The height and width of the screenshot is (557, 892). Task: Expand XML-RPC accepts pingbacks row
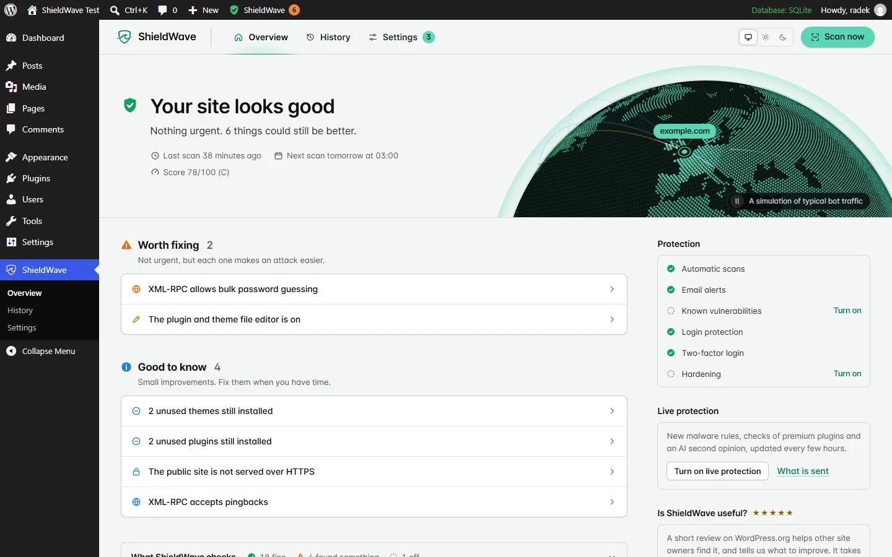click(374, 502)
